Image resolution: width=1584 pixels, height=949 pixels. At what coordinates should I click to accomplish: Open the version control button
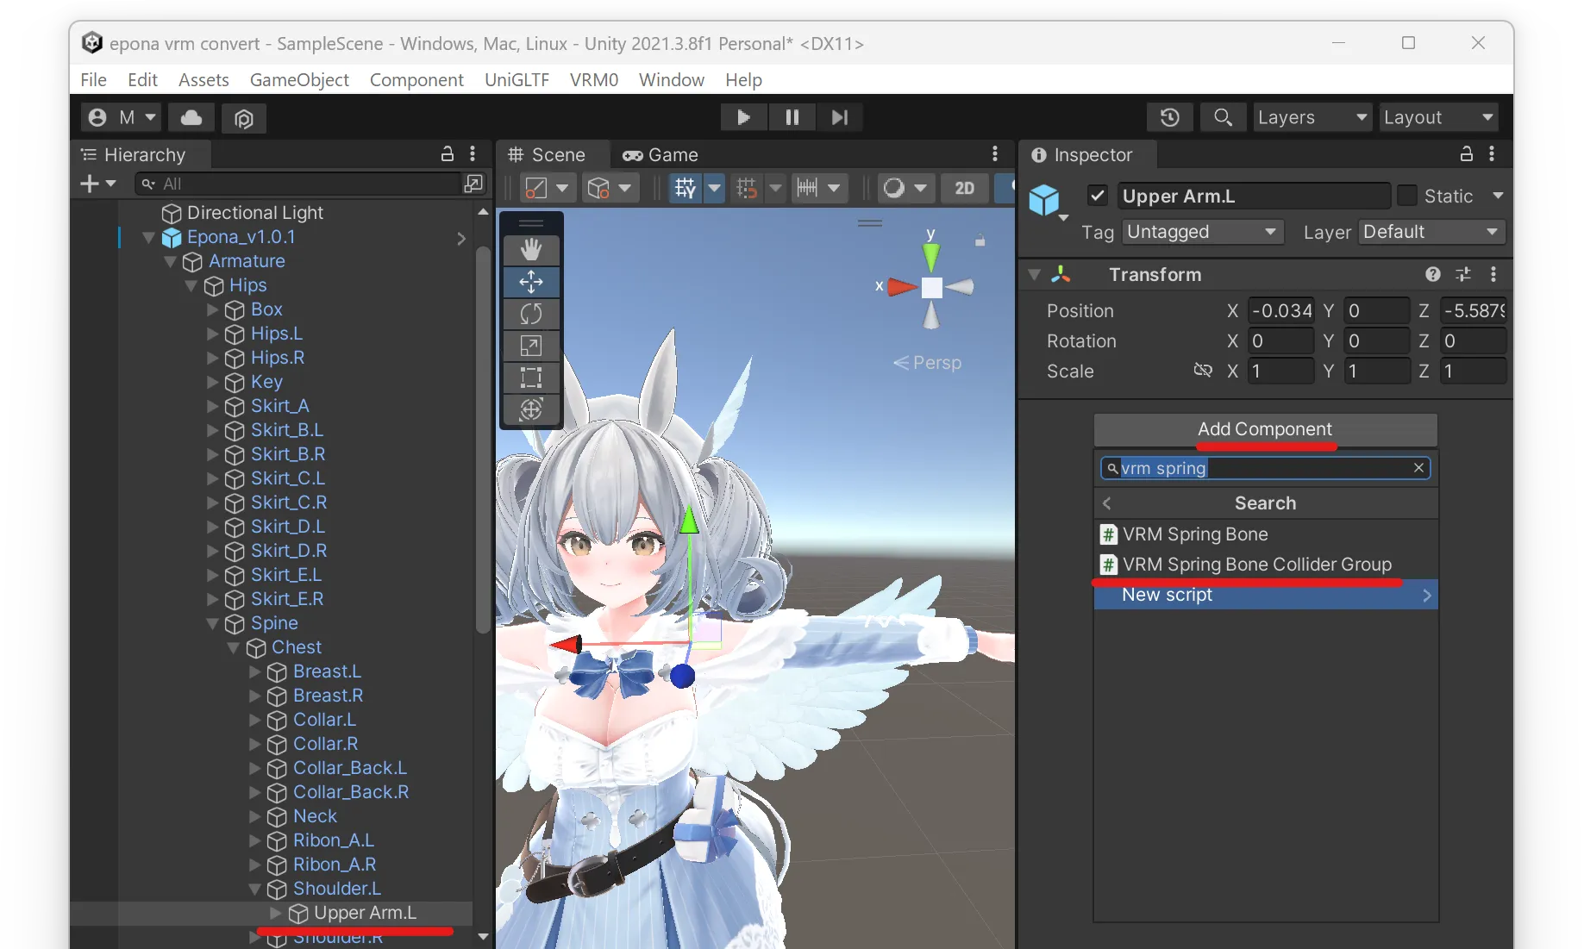coord(244,117)
